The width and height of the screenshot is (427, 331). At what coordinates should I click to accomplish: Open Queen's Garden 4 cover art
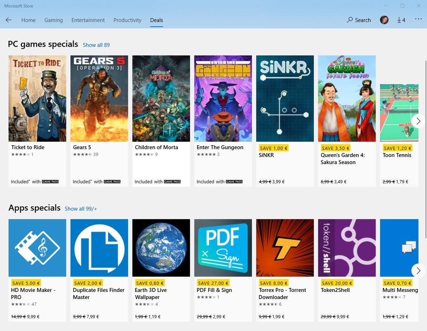pos(347,98)
